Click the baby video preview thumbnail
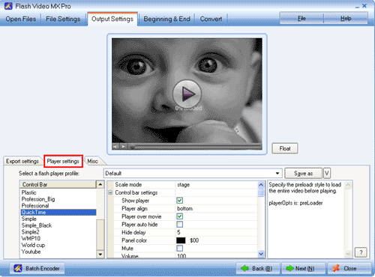This screenshot has width=375, height=277. (187, 94)
